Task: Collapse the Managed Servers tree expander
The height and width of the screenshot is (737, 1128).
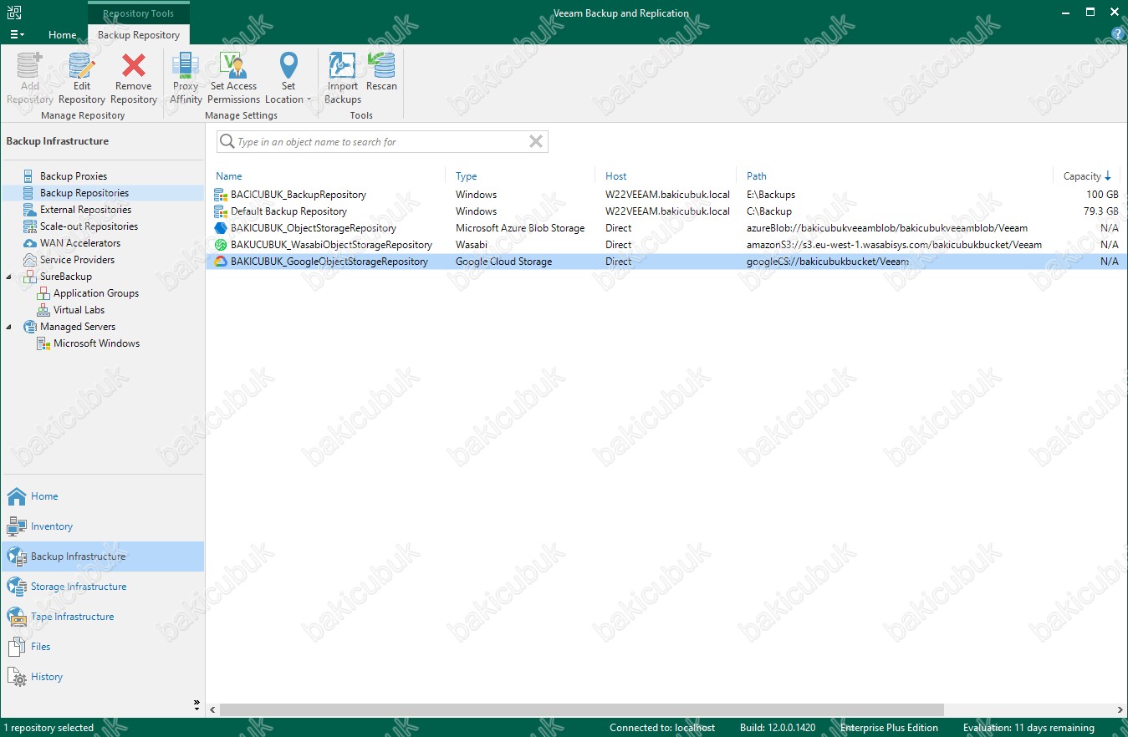Action: pos(10,327)
